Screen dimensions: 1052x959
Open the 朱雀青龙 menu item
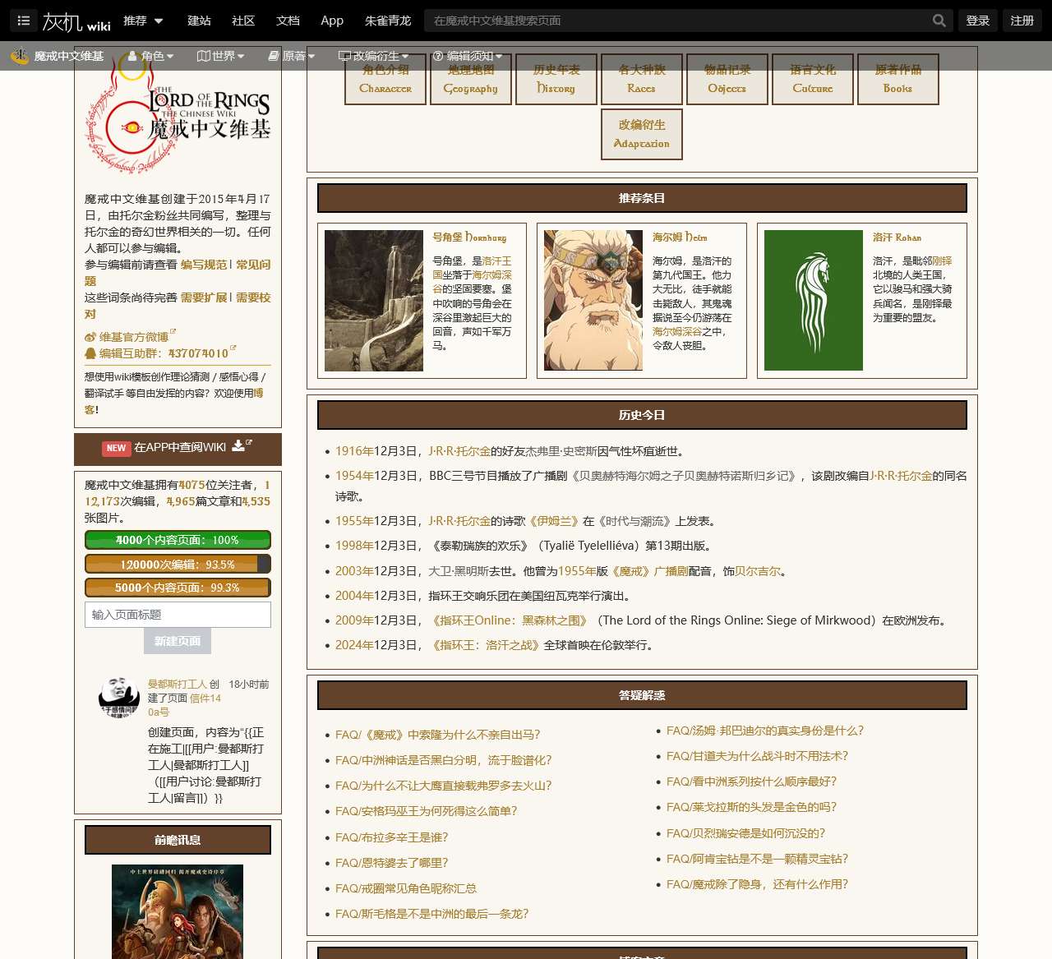click(x=388, y=21)
